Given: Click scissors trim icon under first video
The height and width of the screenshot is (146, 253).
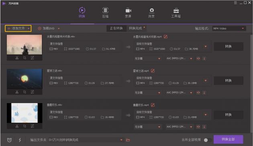Looking at the screenshot, I should [x=17, y=58].
